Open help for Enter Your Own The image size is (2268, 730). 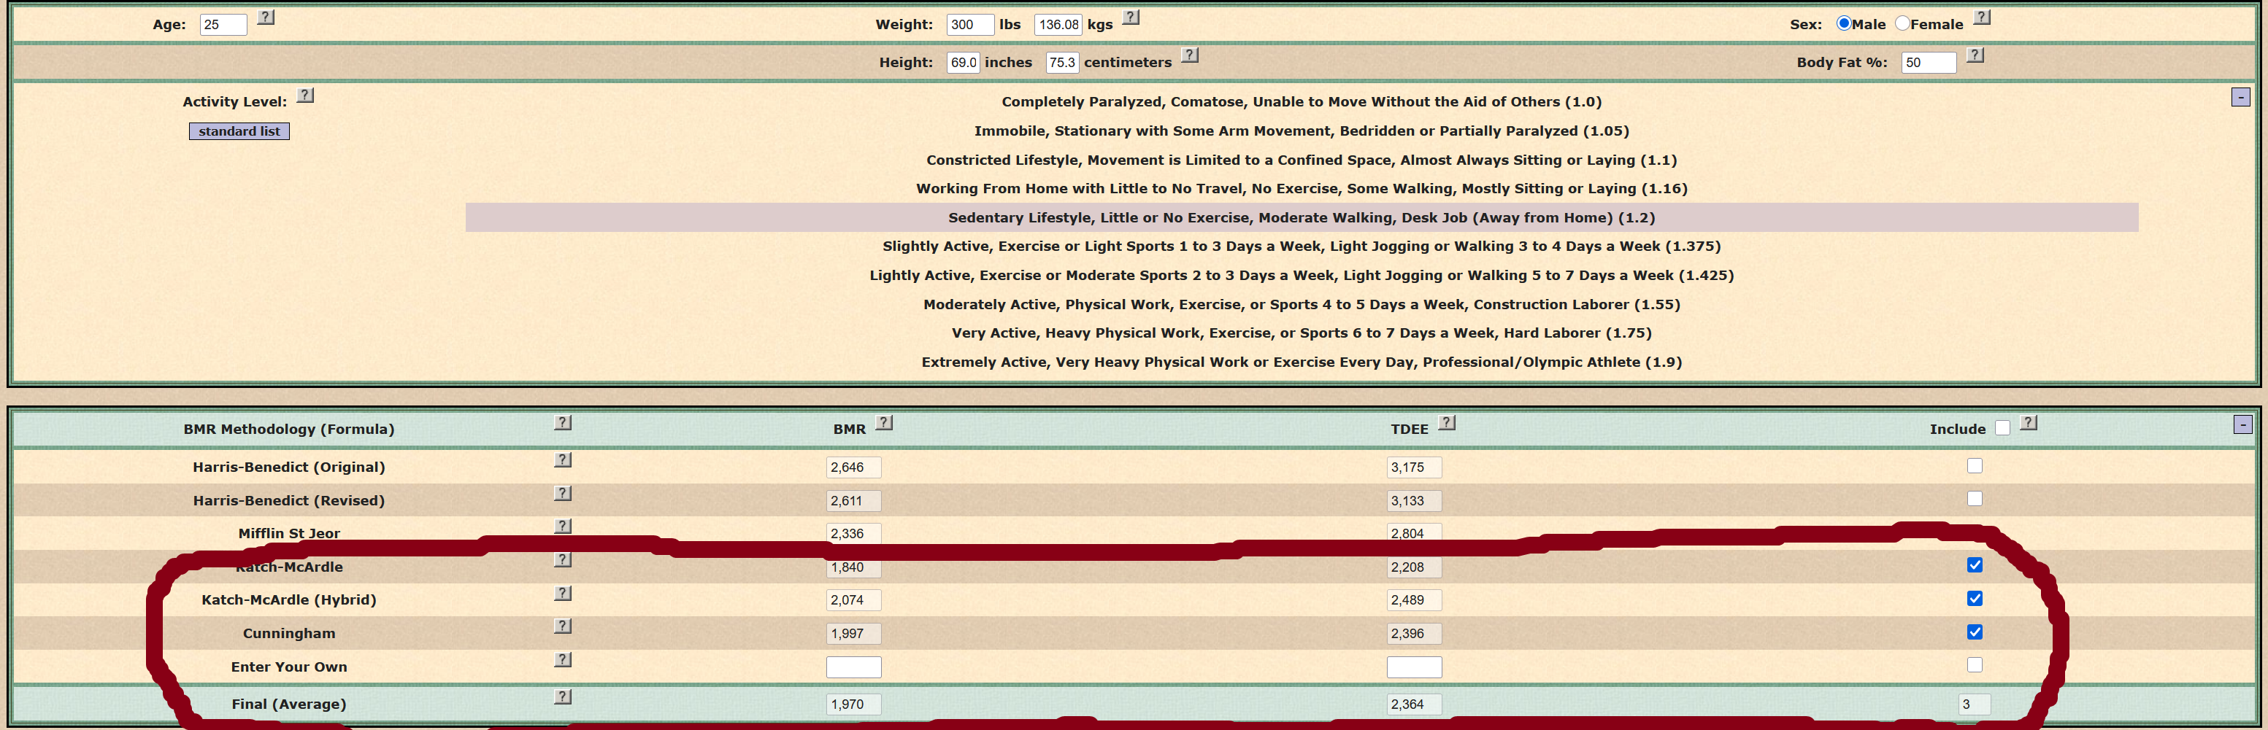point(564,660)
